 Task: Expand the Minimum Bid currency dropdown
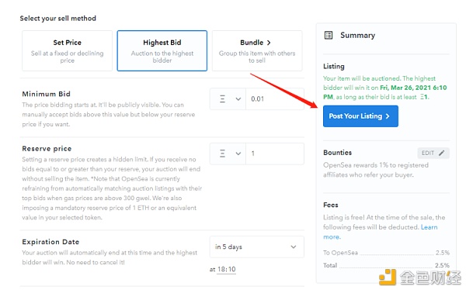click(228, 98)
